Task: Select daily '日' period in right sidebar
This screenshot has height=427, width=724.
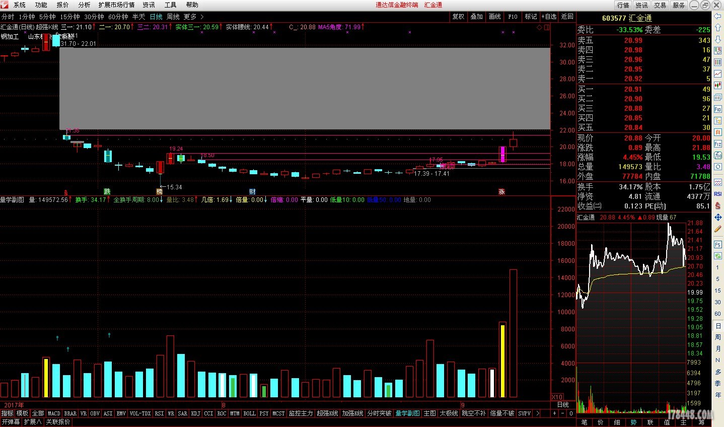Action: 718,326
